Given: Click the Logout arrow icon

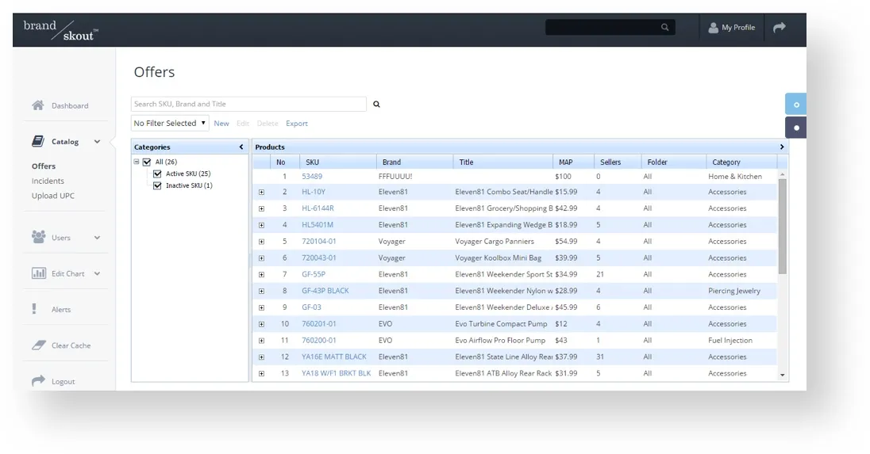Looking at the screenshot, I should click(38, 381).
